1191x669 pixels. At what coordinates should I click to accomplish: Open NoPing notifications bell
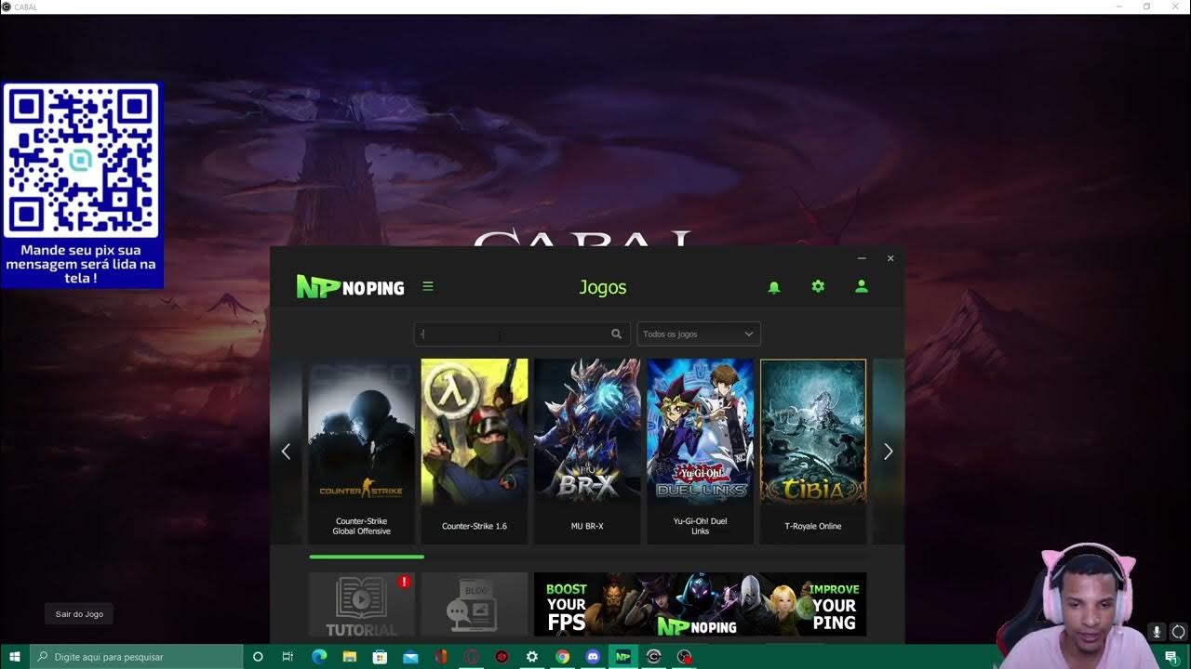click(774, 287)
